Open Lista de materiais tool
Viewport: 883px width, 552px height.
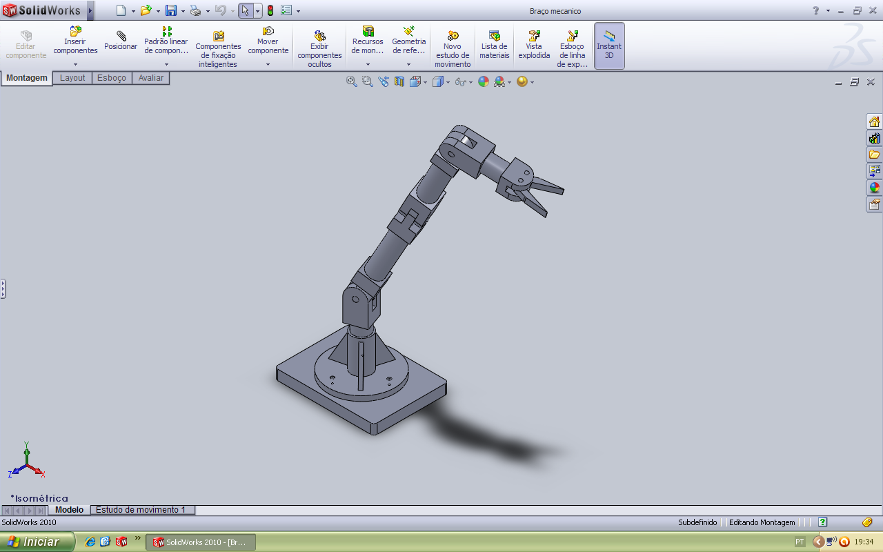pyautogui.click(x=495, y=45)
